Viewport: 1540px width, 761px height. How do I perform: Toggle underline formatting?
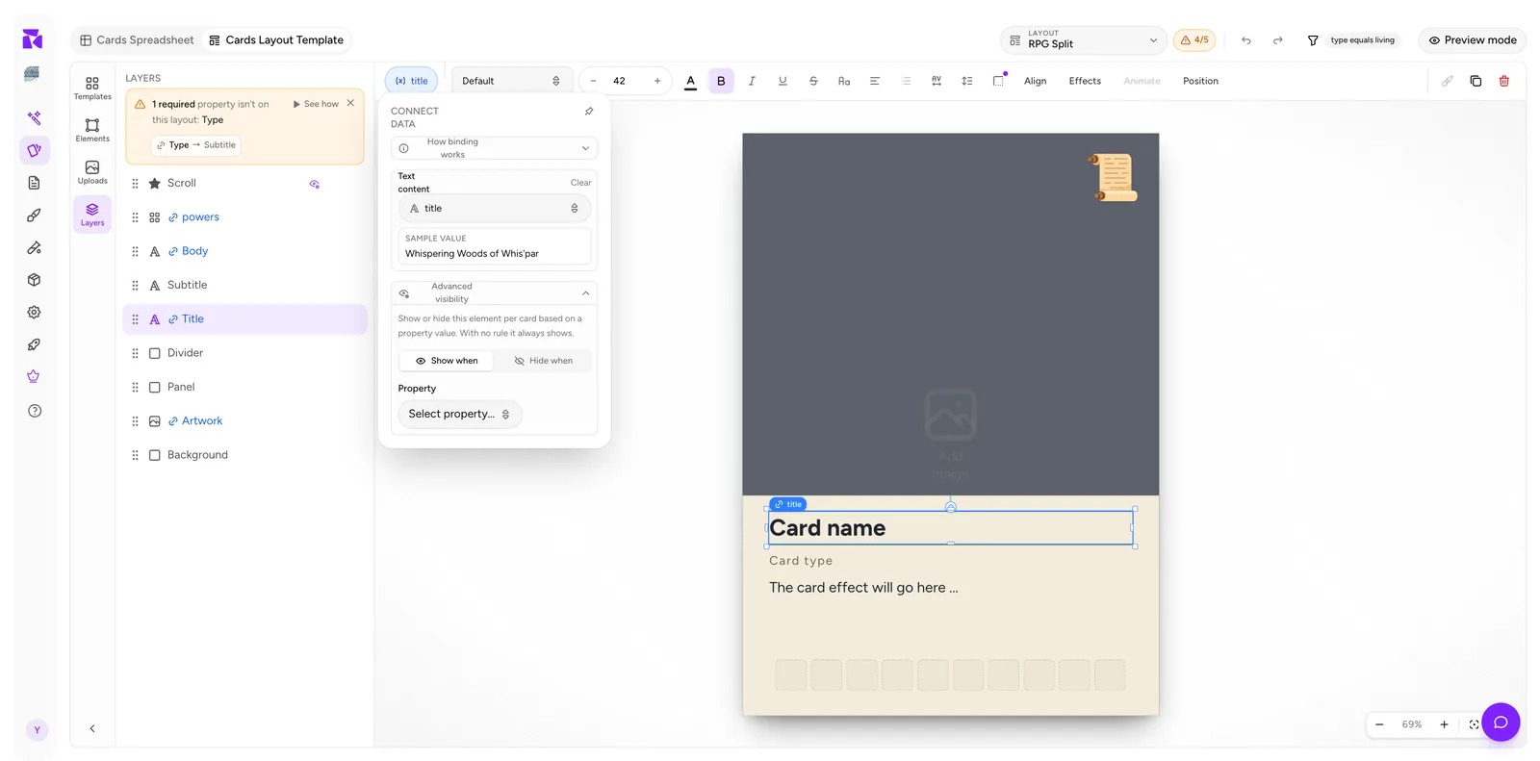pyautogui.click(x=783, y=81)
